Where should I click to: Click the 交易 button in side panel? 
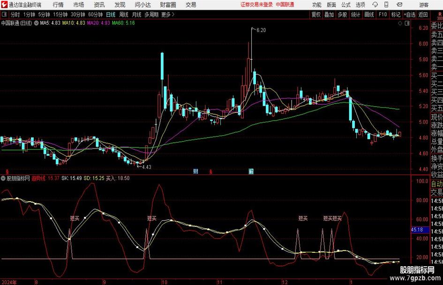pos(437,192)
